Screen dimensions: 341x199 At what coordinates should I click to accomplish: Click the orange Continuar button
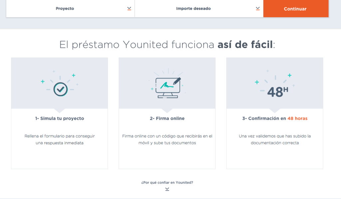(x=296, y=8)
